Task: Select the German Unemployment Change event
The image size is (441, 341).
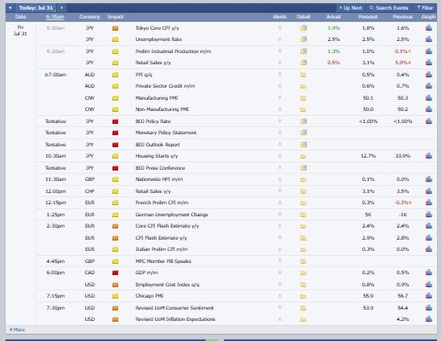Action: pos(172,215)
